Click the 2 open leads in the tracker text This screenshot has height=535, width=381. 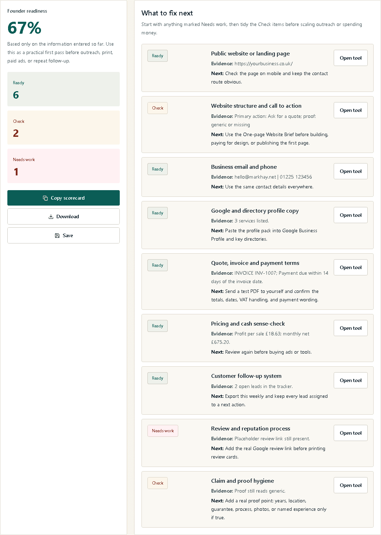click(264, 387)
